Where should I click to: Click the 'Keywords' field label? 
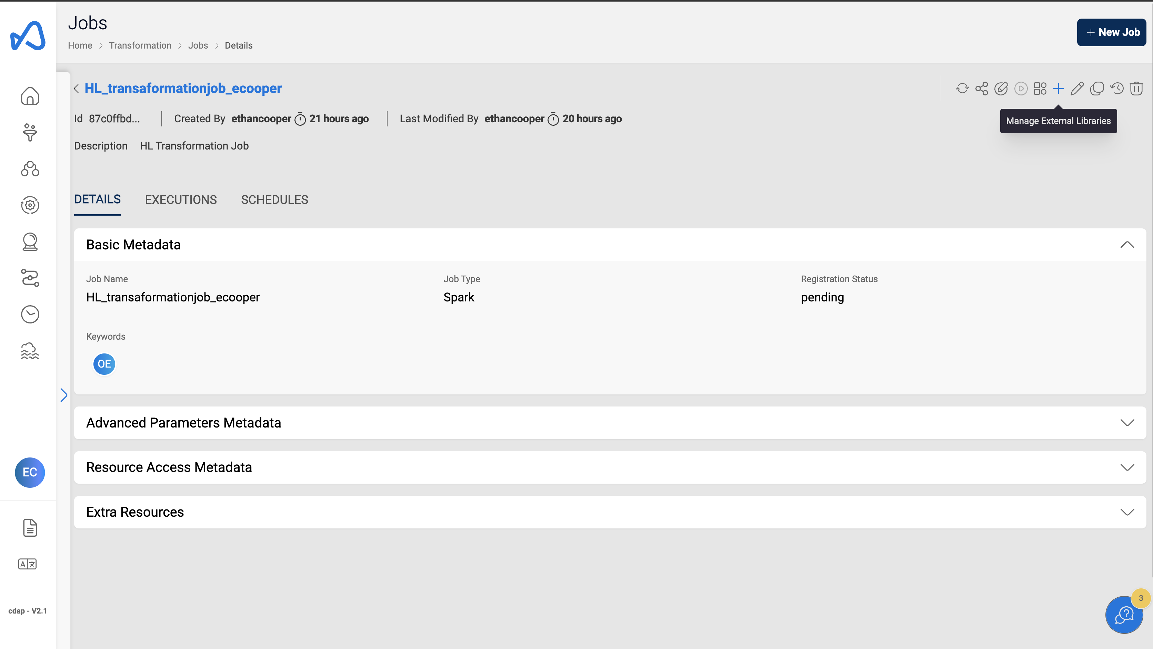tap(106, 337)
